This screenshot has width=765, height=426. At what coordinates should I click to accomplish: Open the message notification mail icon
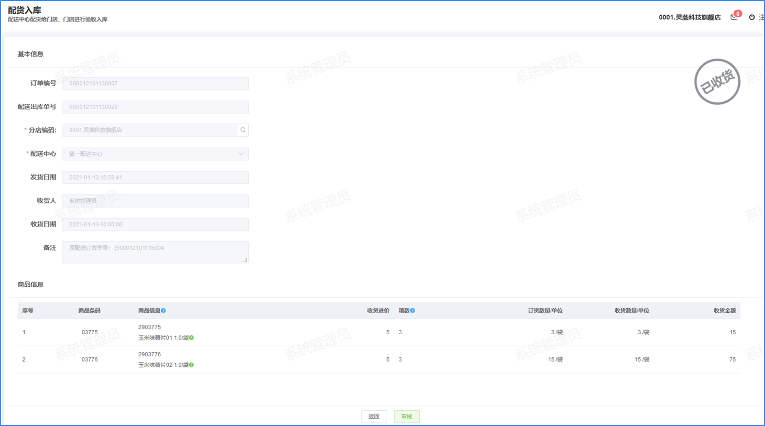coord(734,17)
